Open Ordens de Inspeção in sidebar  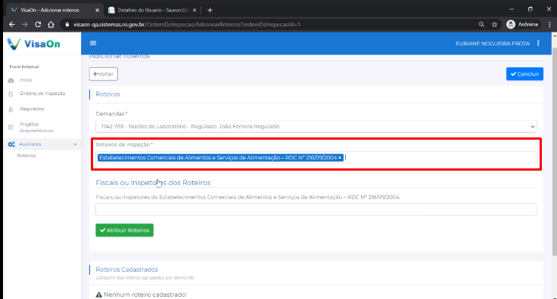(x=42, y=94)
